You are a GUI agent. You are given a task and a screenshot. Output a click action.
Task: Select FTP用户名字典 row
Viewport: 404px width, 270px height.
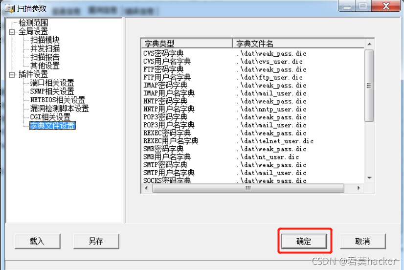pyautogui.click(x=252, y=77)
